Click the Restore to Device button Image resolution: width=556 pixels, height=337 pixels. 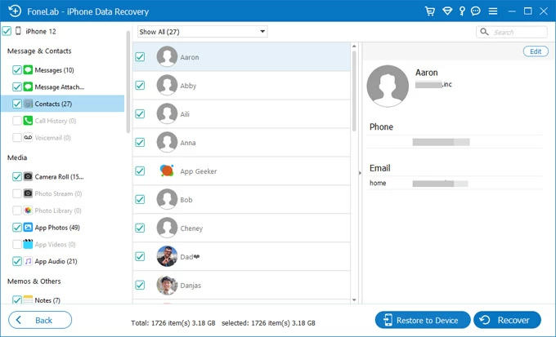coord(422,320)
